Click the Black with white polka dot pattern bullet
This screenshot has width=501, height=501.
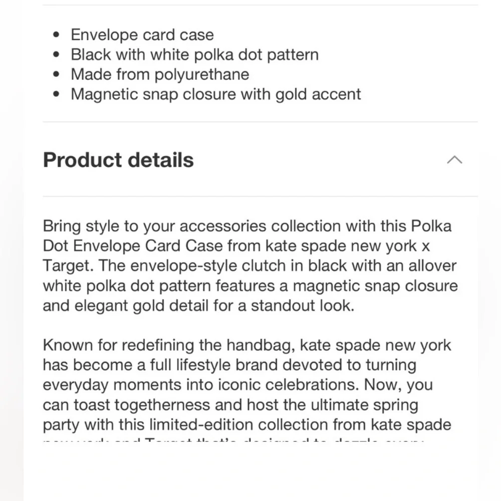coord(194,55)
